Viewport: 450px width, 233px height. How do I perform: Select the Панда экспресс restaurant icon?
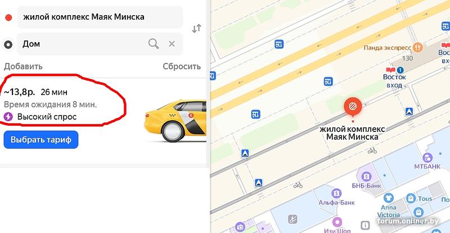click(x=417, y=47)
